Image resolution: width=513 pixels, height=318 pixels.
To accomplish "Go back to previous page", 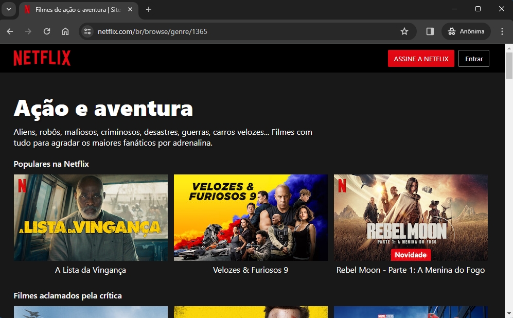I will click(x=10, y=31).
